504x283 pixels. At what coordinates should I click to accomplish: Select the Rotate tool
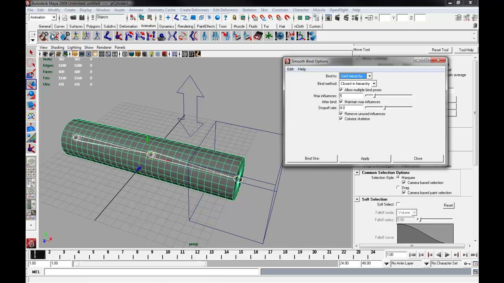[x=31, y=95]
